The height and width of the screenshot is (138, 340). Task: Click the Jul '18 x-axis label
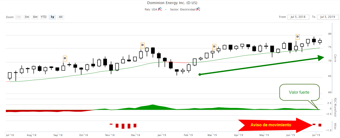[9, 135]
